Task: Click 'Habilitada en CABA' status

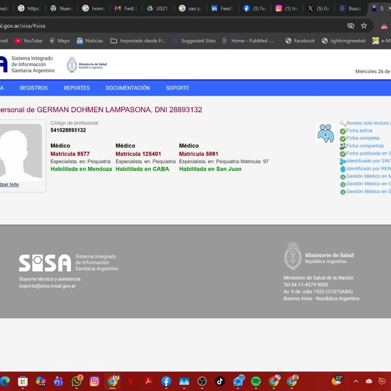Action: (142, 169)
